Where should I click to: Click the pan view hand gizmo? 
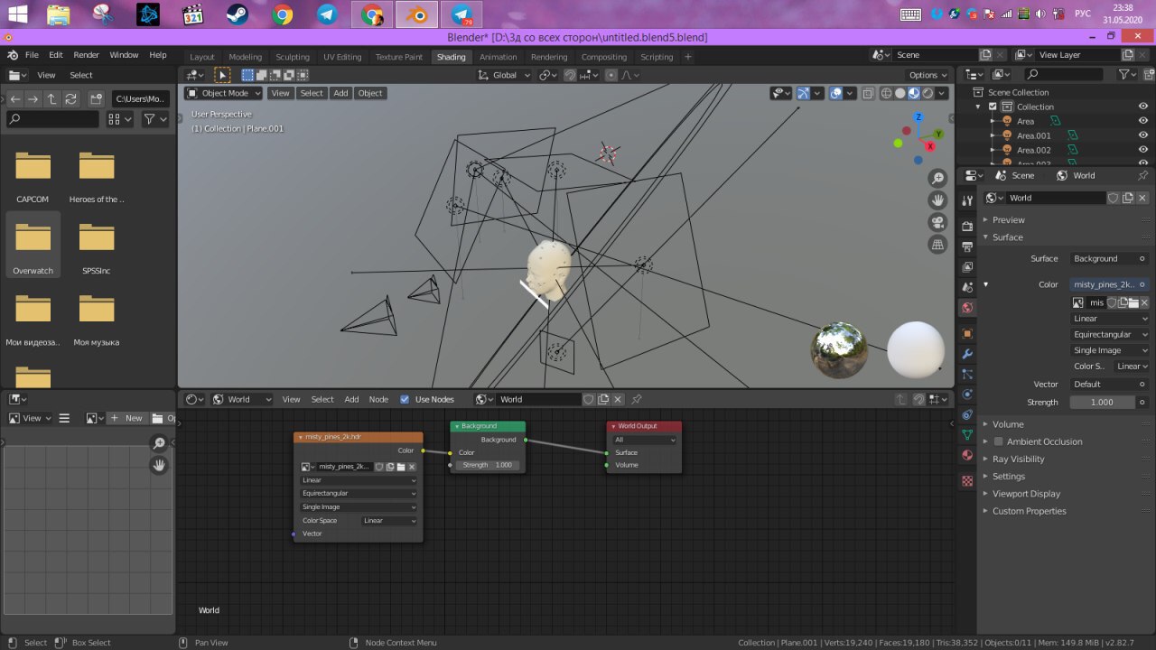937,200
